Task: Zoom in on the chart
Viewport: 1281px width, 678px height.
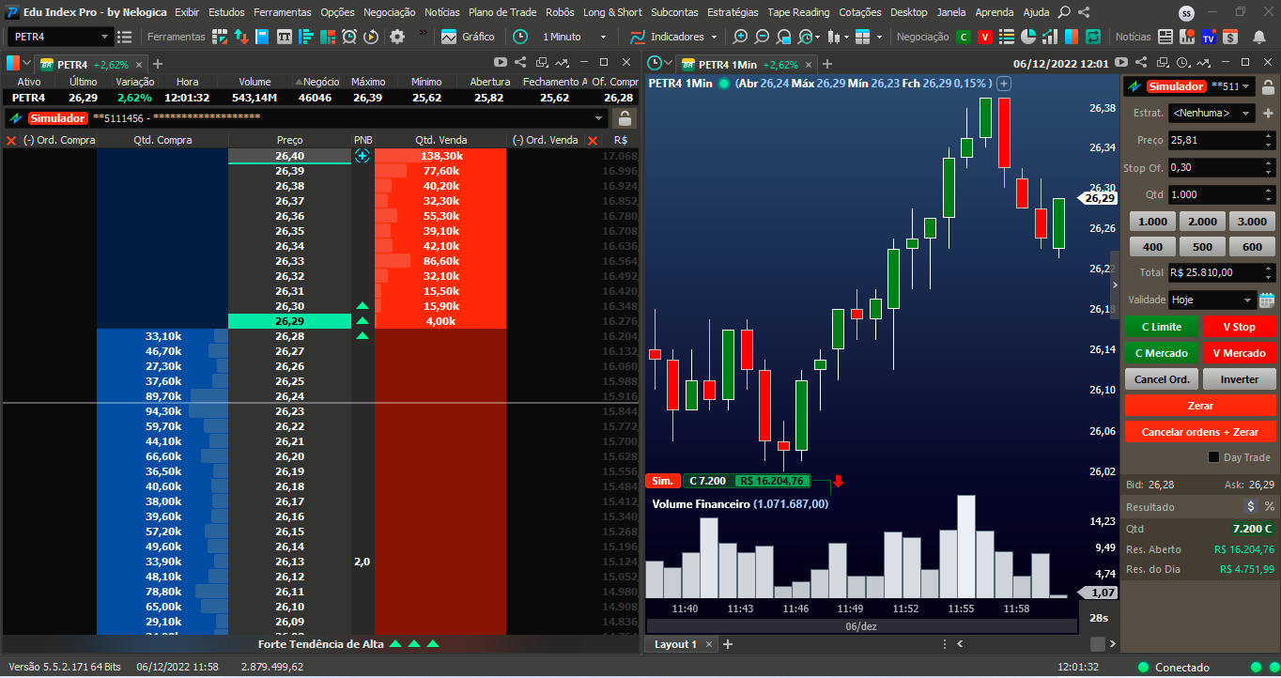Action: tap(740, 37)
